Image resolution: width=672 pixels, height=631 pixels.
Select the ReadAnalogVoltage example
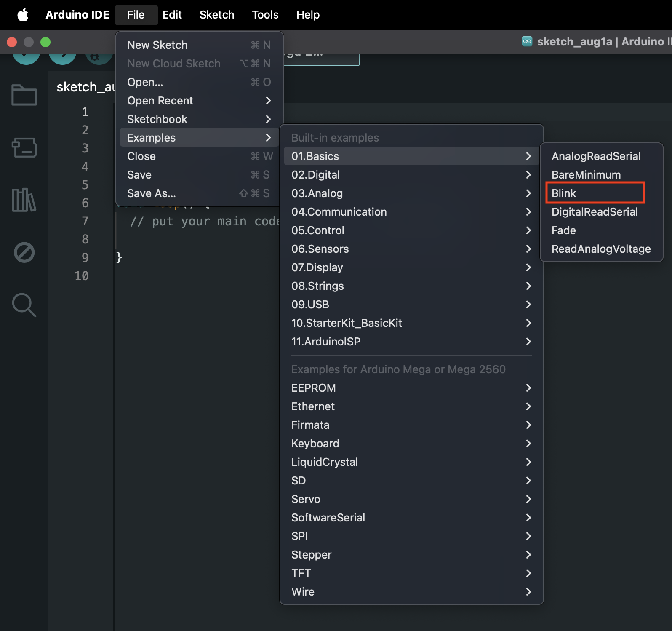pos(601,249)
